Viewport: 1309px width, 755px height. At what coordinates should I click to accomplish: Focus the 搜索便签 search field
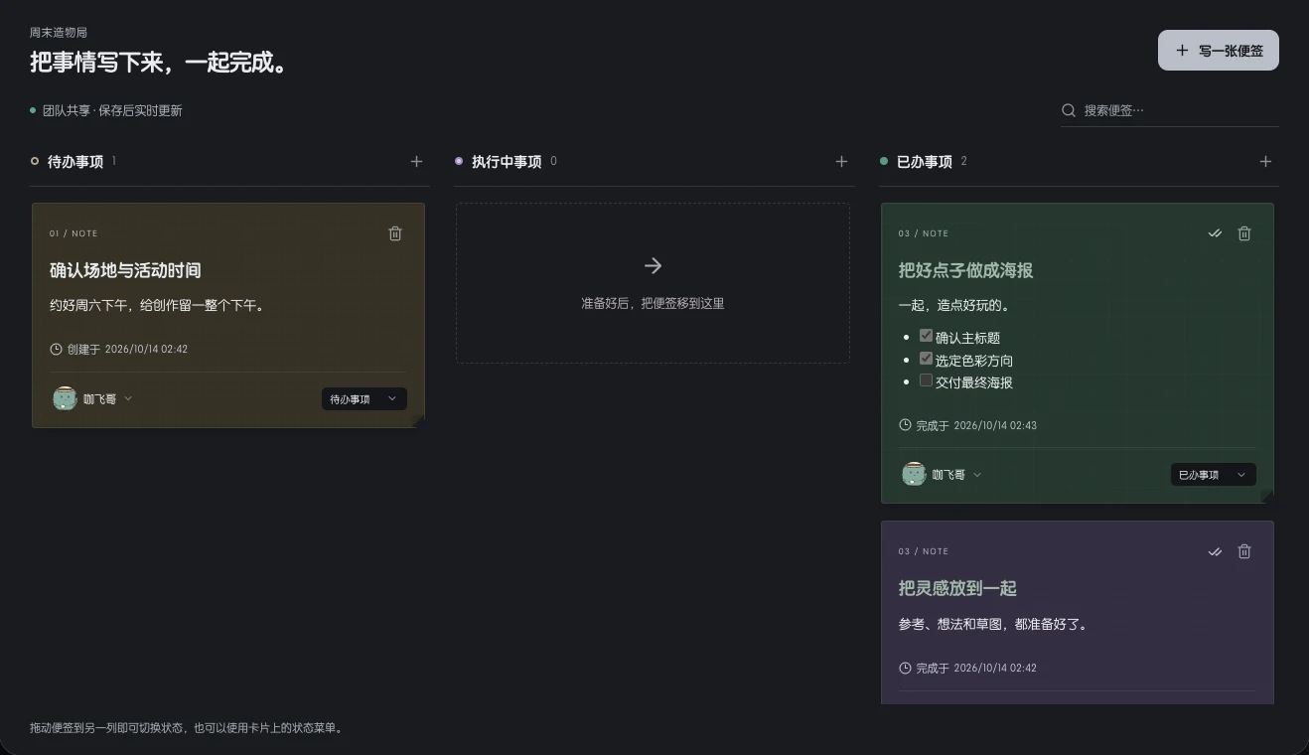(x=1170, y=110)
